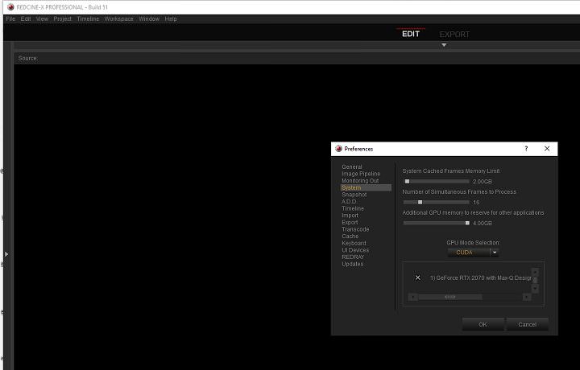Click the GPU mode dropdown arrow

click(494, 253)
